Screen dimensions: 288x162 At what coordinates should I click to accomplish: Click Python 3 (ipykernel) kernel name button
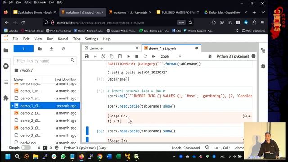pos(233,56)
